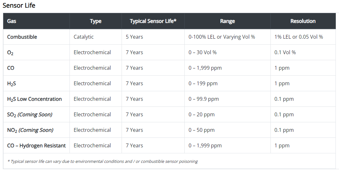Click the Type column header
The height and width of the screenshot is (173, 339).
(x=96, y=21)
